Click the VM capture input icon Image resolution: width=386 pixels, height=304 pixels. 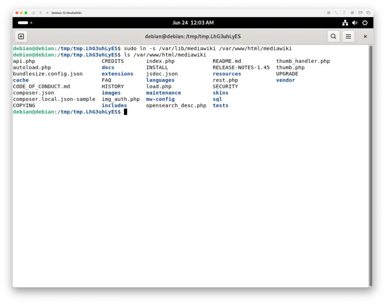coord(328,13)
